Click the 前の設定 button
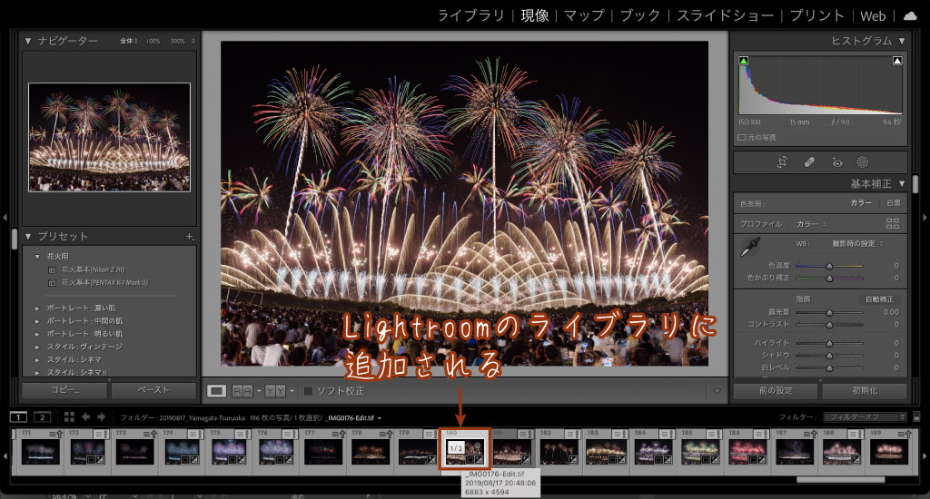This screenshot has height=499, width=930. [776, 391]
